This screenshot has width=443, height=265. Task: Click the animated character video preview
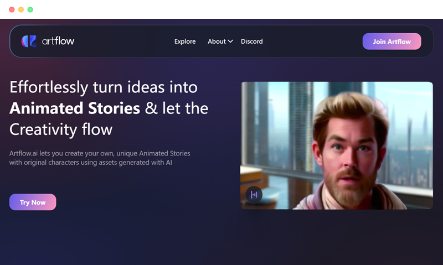pyautogui.click(x=337, y=146)
